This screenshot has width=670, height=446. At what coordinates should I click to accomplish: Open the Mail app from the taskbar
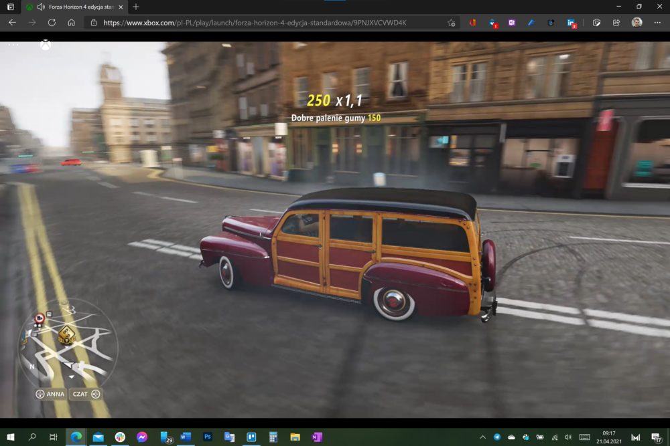pos(98,437)
